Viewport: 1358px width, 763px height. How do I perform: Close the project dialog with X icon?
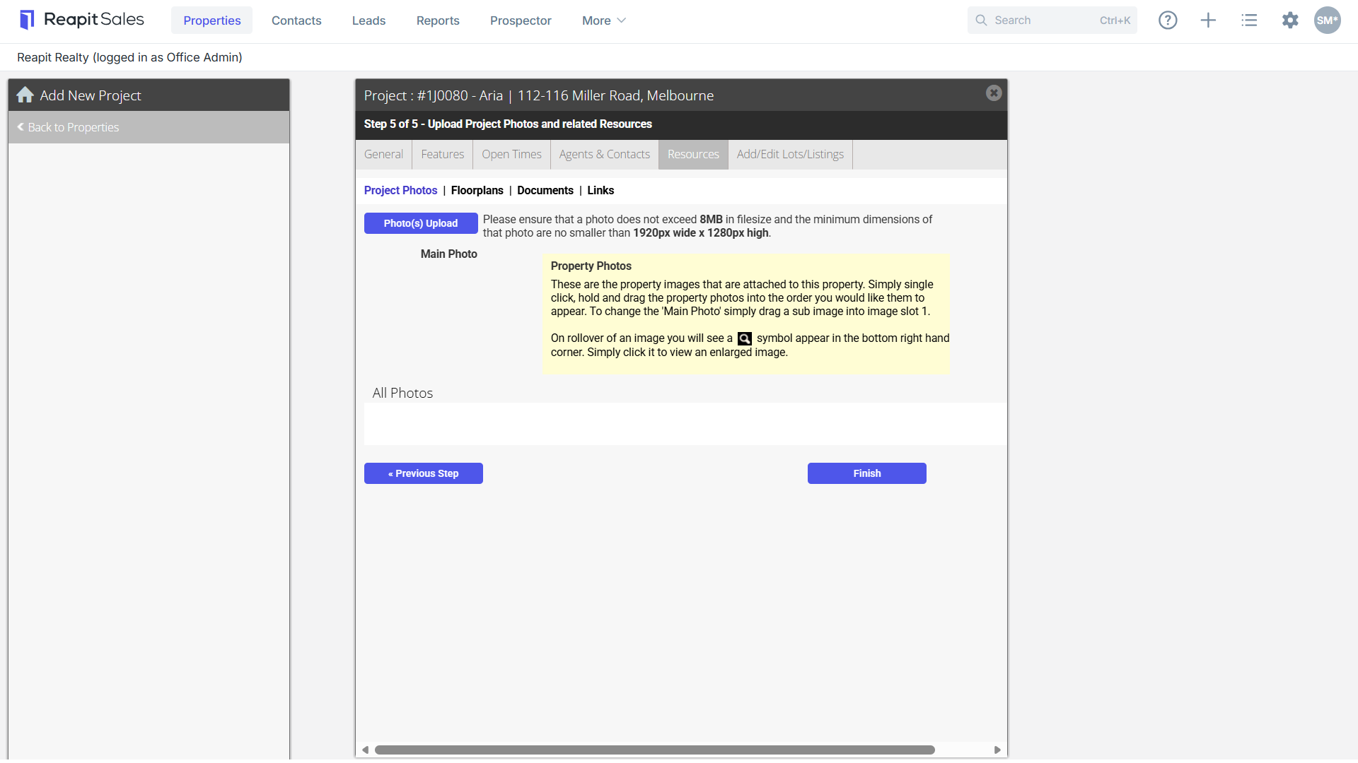(x=994, y=93)
